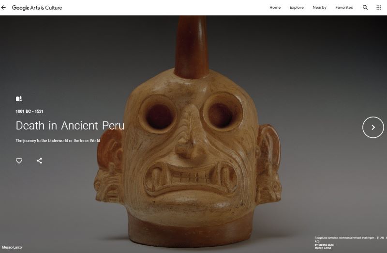Favorite the story with the heart icon
The height and width of the screenshot is (253, 387).
pos(19,161)
